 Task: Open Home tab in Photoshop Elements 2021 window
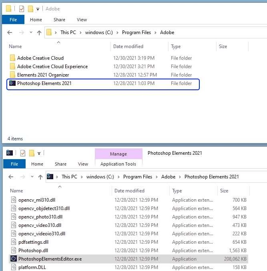pos(37,164)
